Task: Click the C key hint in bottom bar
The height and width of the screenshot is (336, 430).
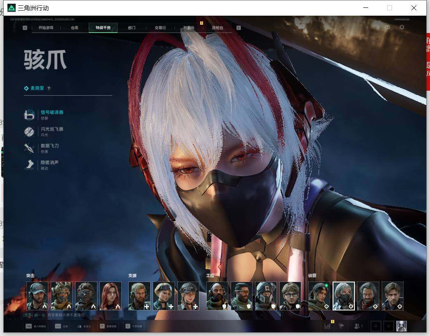Action: pyautogui.click(x=128, y=326)
